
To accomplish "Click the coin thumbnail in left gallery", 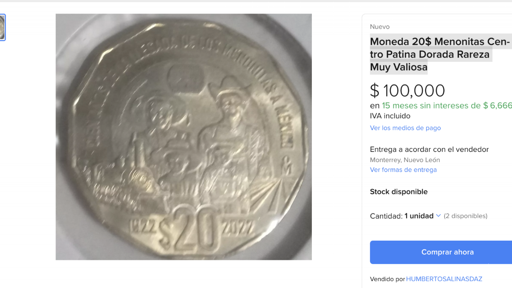I will tap(2, 27).
